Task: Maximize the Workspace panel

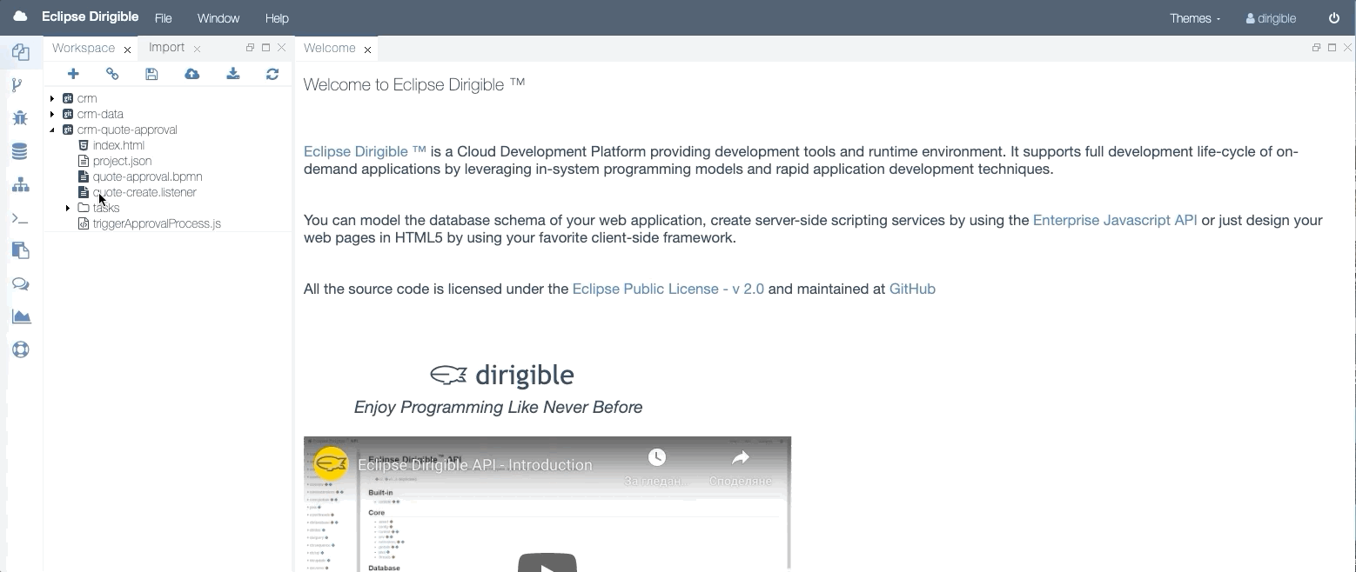Action: coord(265,48)
